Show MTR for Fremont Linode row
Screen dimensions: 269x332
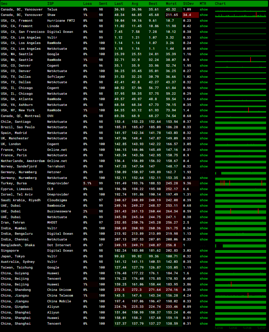pos(204,26)
